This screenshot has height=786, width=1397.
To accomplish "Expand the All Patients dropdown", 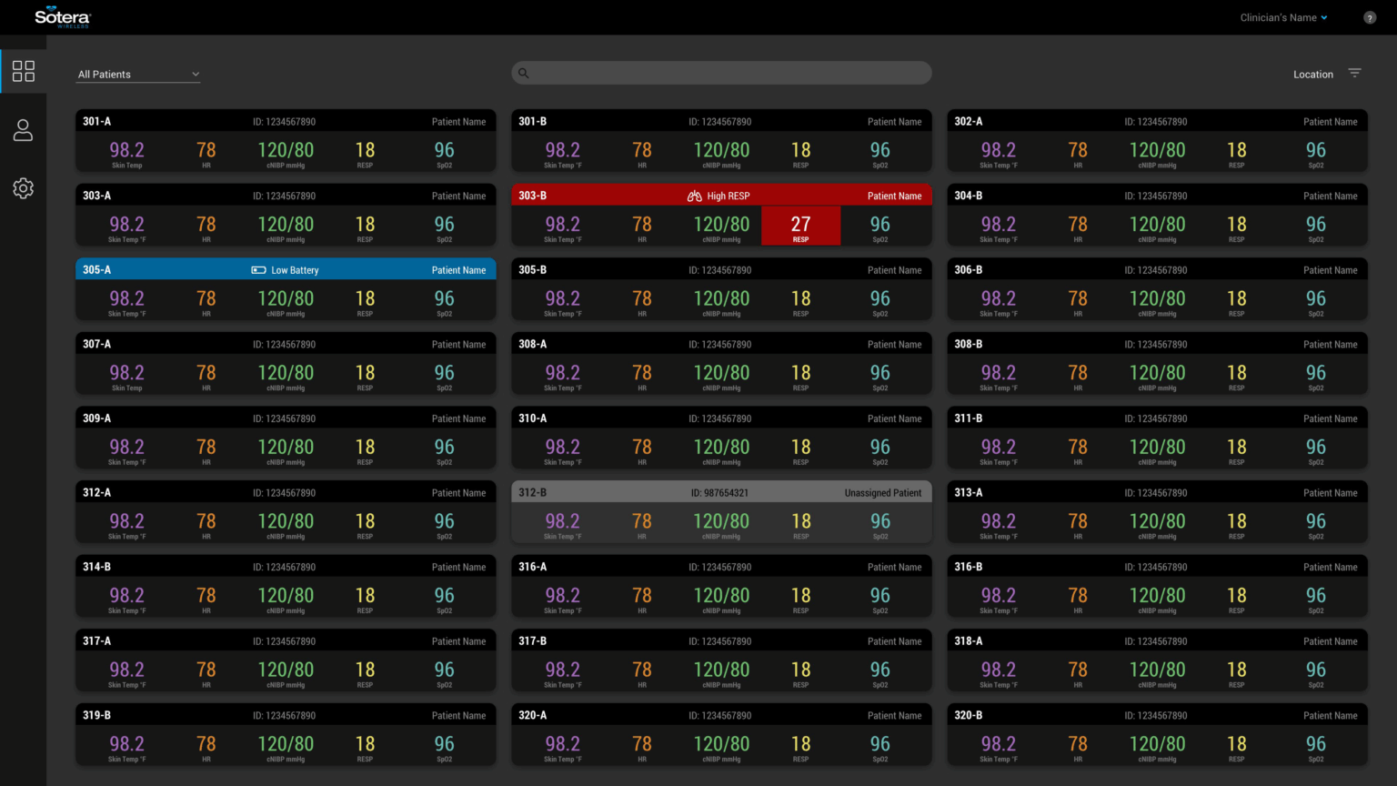I will pos(138,75).
